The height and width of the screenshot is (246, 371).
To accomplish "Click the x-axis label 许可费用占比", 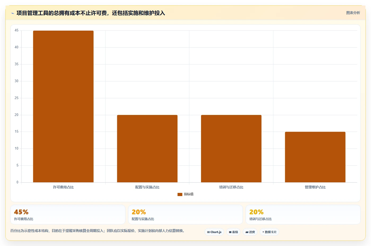I will (63, 187).
